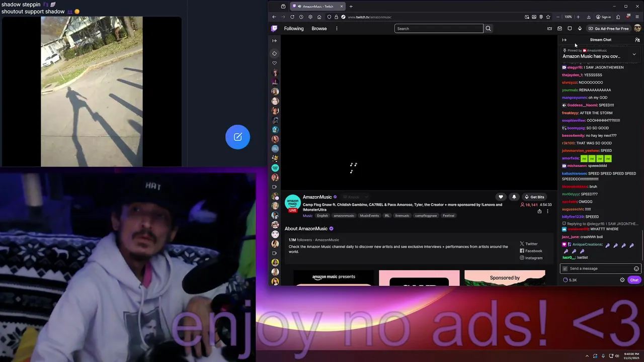Open the chat community users icon
This screenshot has height=362, width=644.
pos(637,40)
